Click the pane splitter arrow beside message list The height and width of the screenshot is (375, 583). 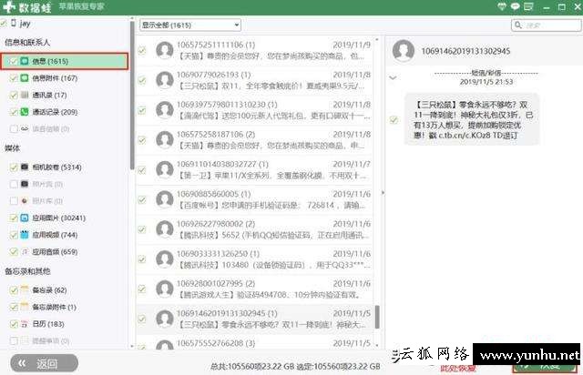(x=383, y=193)
